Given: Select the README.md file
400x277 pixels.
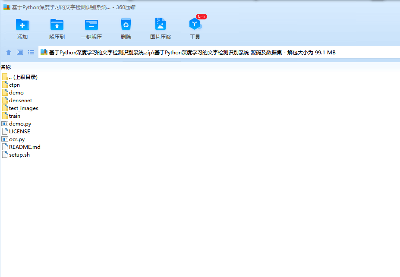Looking at the screenshot, I should (21, 147).
